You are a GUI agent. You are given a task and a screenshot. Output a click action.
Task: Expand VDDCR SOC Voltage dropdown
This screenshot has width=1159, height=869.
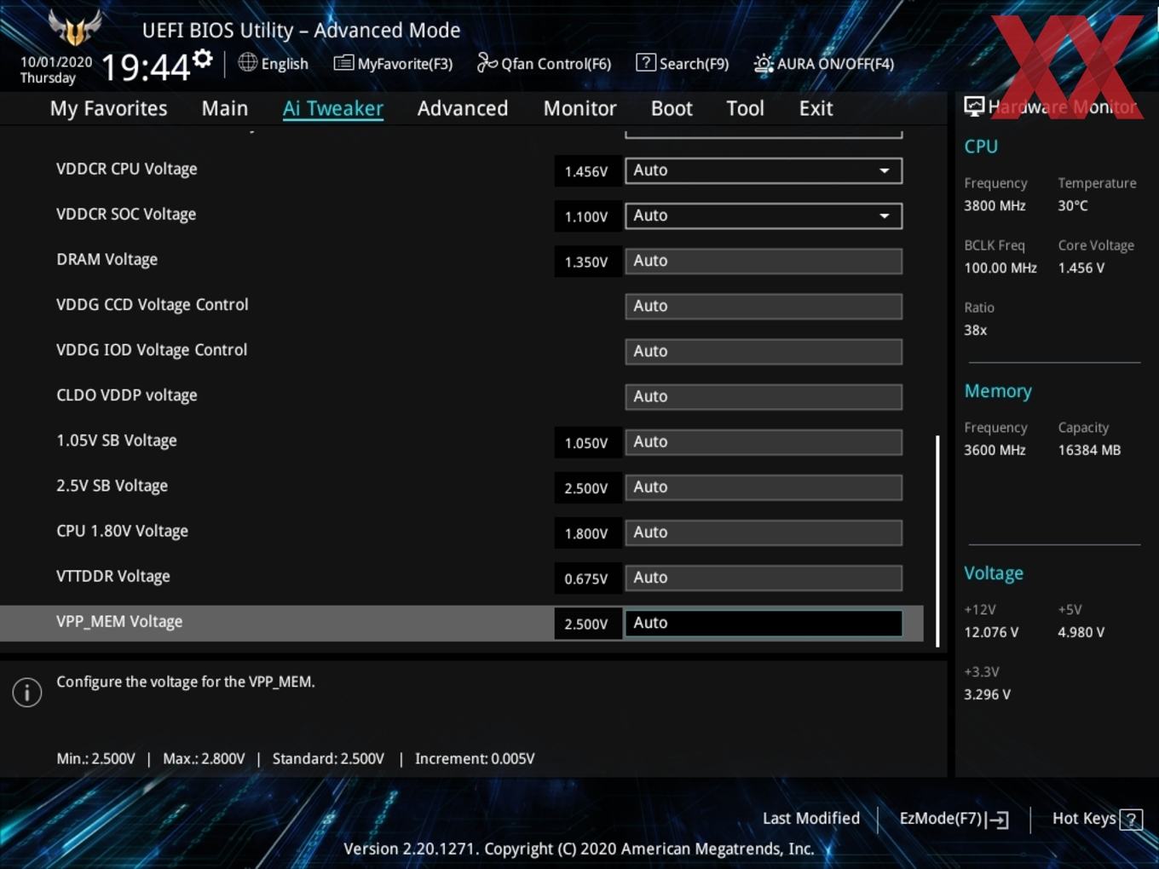(764, 216)
